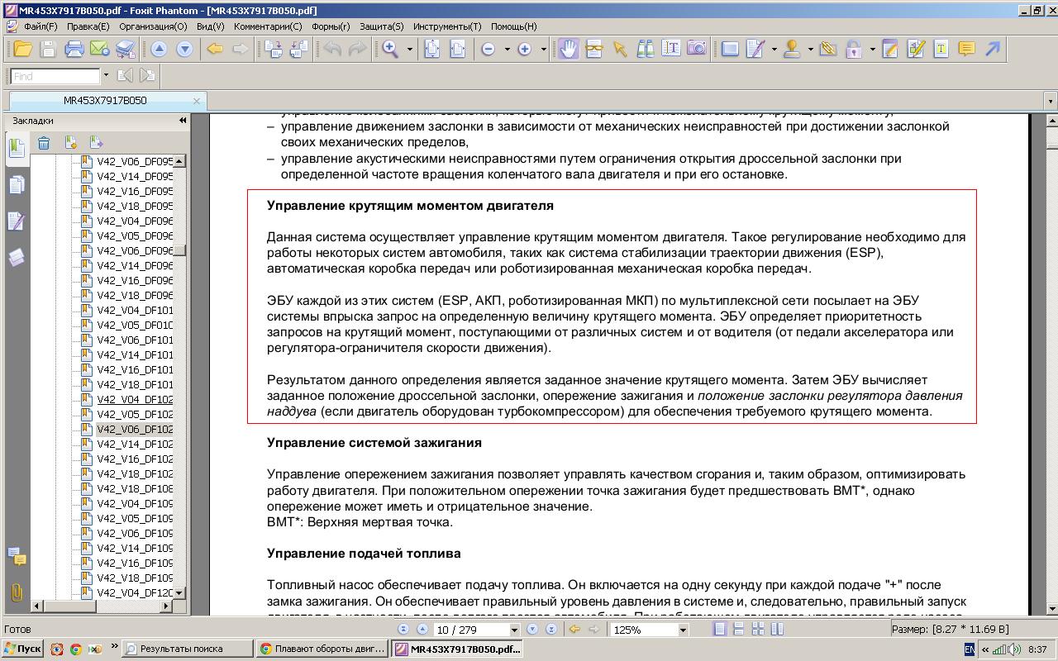Select the blue Arrow drawing tool
Viewport: 1058px width, 661px height.
[x=993, y=50]
